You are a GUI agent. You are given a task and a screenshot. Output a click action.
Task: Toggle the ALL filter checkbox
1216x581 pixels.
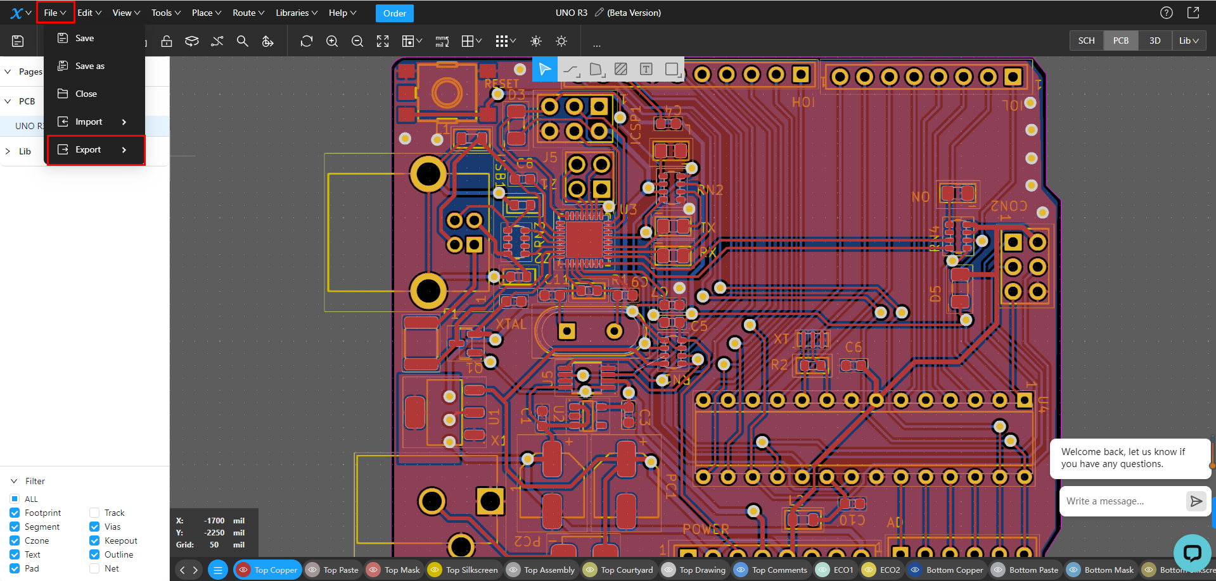click(15, 499)
